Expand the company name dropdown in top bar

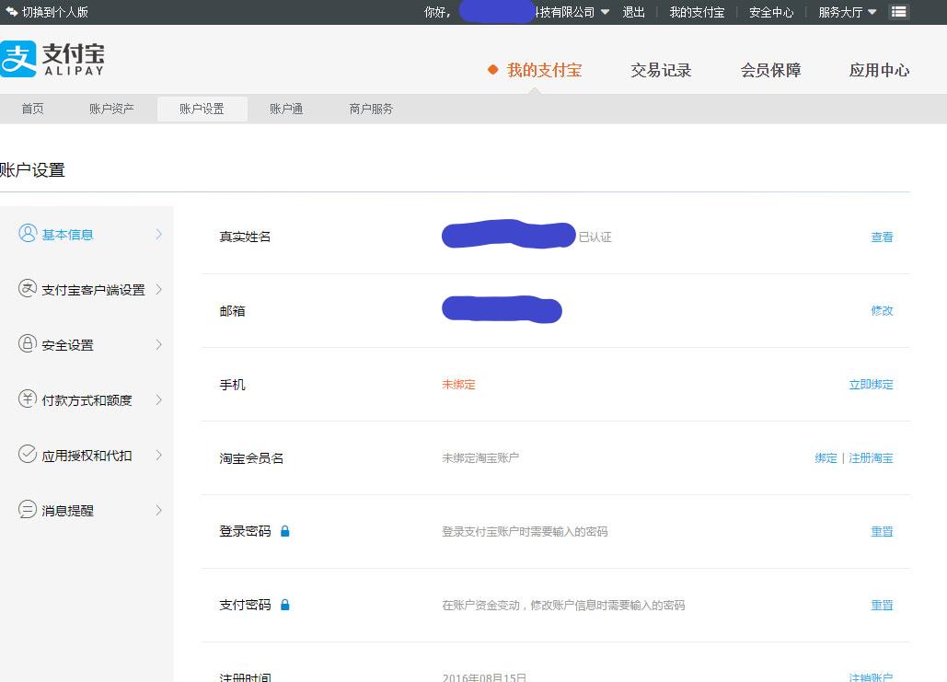pyautogui.click(x=606, y=12)
